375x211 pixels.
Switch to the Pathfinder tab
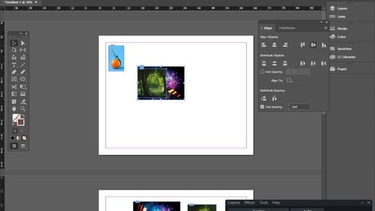tap(287, 28)
